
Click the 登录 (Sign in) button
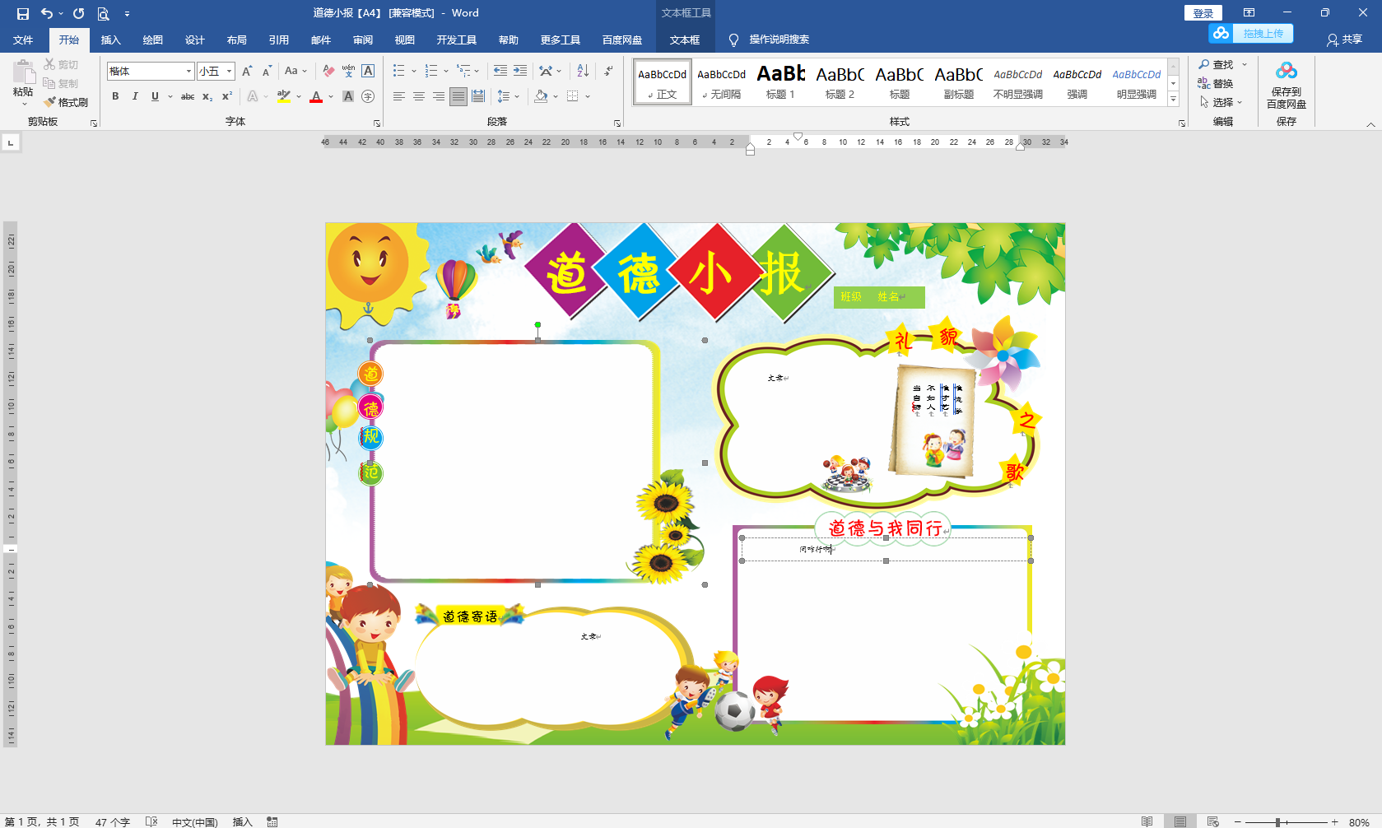(x=1203, y=13)
